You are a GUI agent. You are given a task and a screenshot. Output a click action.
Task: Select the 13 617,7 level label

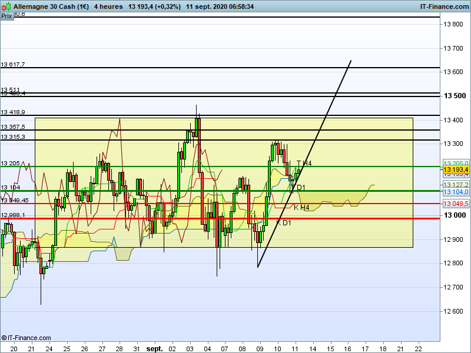pyautogui.click(x=13, y=64)
